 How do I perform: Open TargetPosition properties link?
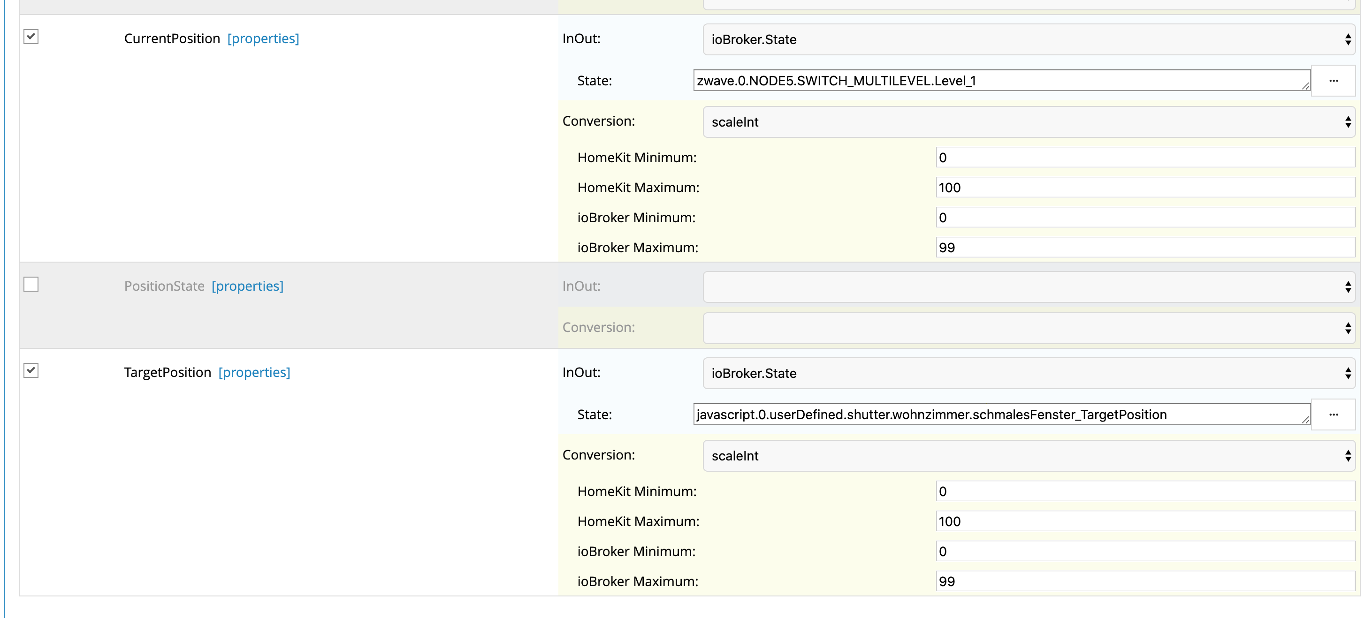(254, 373)
